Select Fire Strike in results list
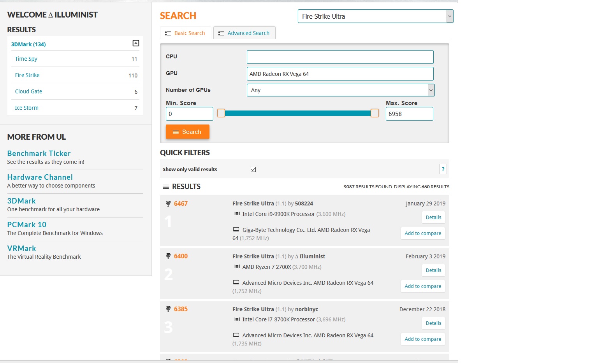 [x=27, y=75]
